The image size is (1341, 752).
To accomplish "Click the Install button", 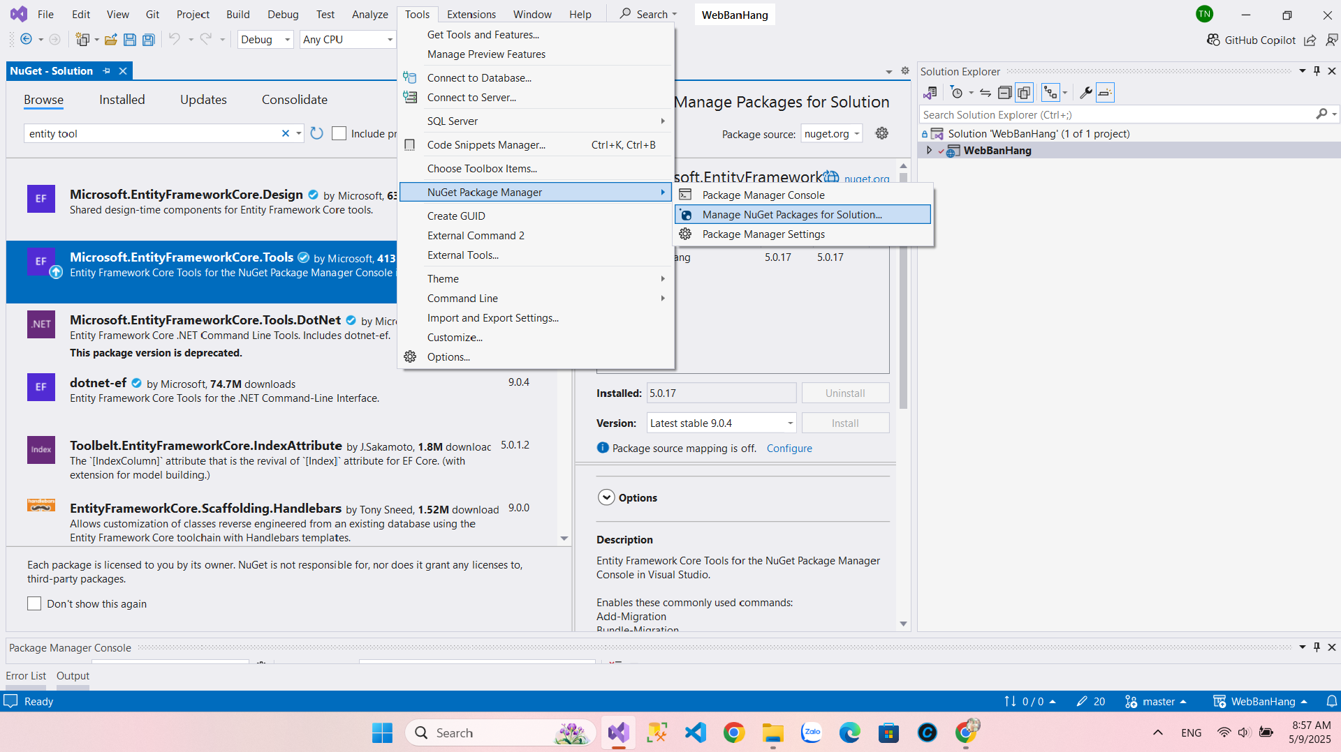I will [x=845, y=423].
